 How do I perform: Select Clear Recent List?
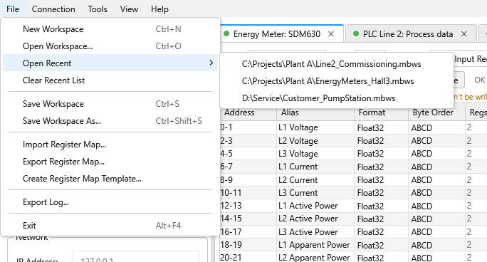point(110,80)
